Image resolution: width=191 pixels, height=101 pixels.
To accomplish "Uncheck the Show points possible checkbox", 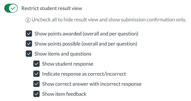I will 29,44.
